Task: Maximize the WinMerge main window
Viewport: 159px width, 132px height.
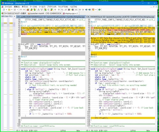Action: [148, 3]
